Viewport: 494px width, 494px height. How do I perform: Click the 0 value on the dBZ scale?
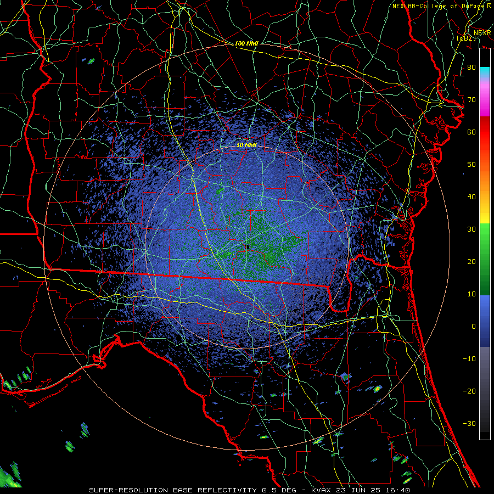(x=474, y=327)
